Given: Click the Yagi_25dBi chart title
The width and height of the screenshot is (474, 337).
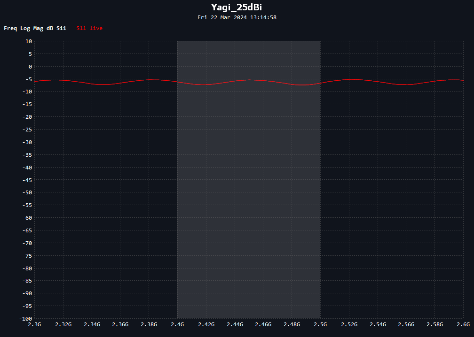Looking at the screenshot, I should 237,7.
